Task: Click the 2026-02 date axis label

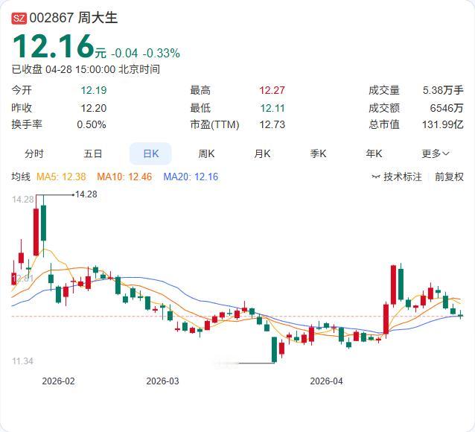Action: click(x=58, y=381)
